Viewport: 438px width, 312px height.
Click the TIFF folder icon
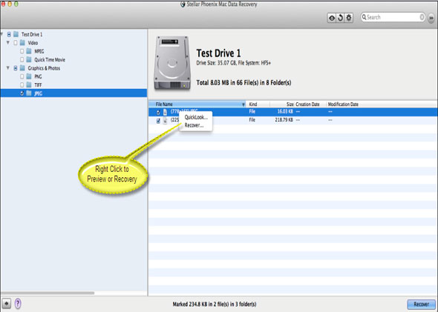pos(29,84)
